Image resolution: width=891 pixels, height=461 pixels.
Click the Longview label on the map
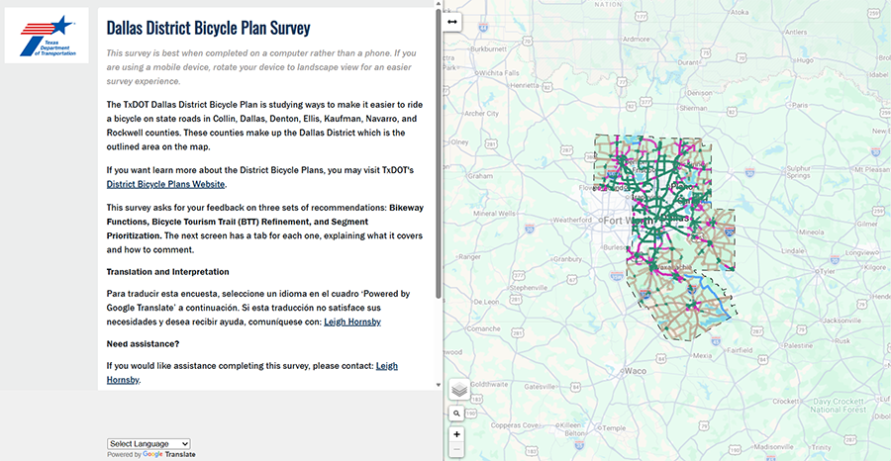[x=861, y=251]
